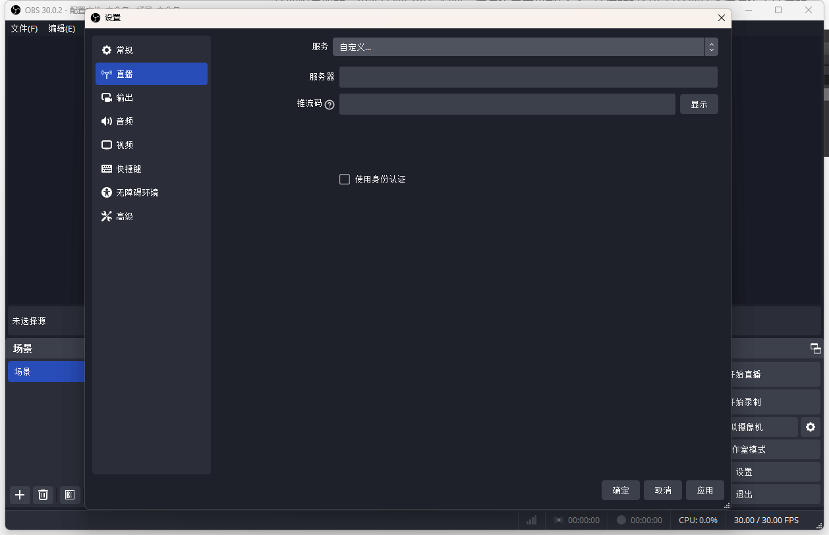829x535 pixels.
Task: Click the 推流码 help question-mark icon
Action: pos(329,104)
